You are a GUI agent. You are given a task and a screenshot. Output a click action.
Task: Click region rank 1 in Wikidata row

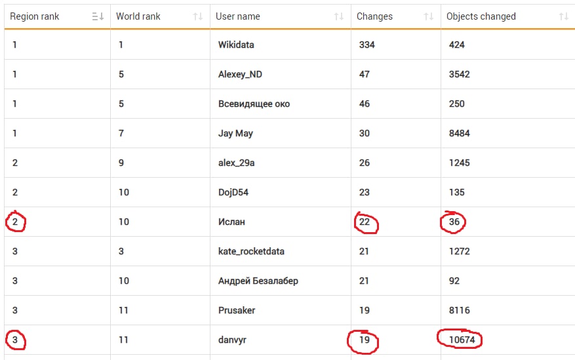coord(14,45)
